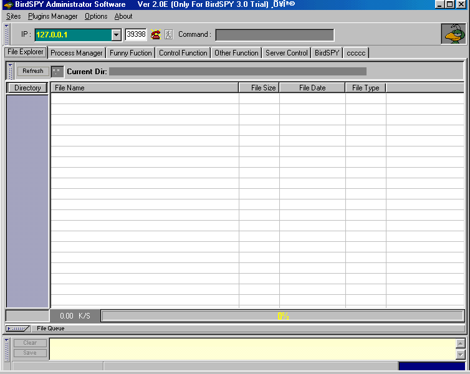Image resolution: width=470 pixels, height=374 pixels.
Task: Open the Server Control tab
Action: (x=287, y=53)
